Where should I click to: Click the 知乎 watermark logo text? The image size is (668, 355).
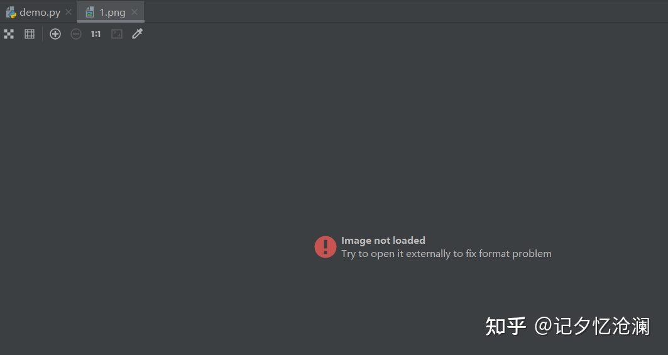[506, 327]
